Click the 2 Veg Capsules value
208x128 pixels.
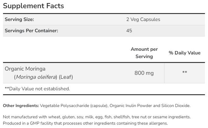coord(143,19)
